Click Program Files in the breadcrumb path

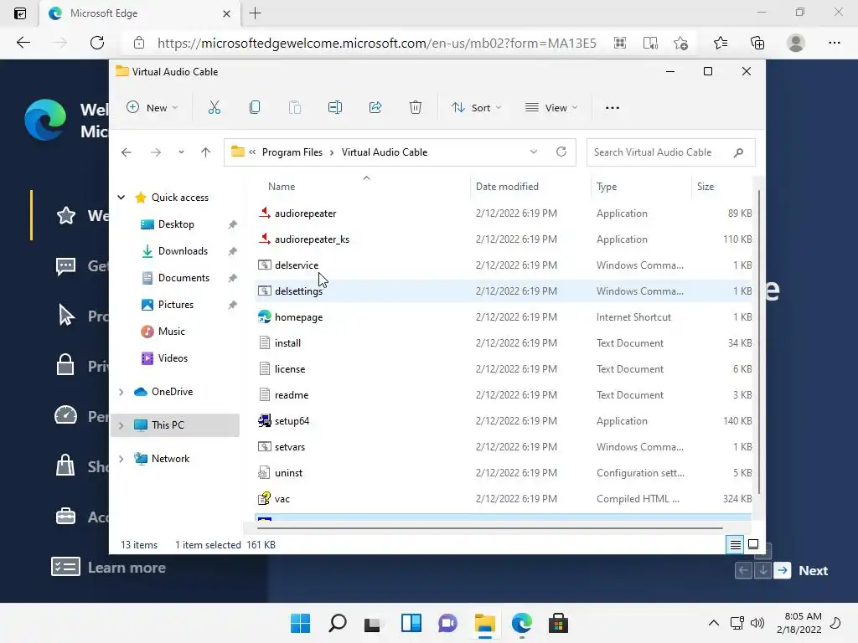[292, 152]
